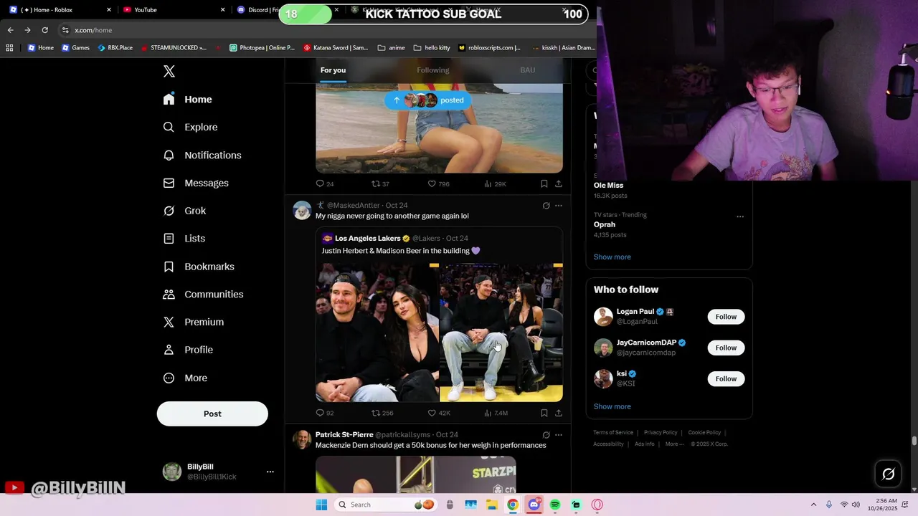Viewport: 918px width, 516px height.
Task: Reload the page with refresh icon
Action: [x=44, y=30]
